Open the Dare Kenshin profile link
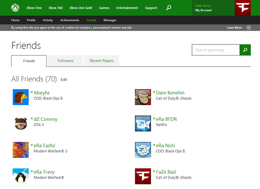Image resolution: width=260 pixels, height=189 pixels. coord(170,93)
